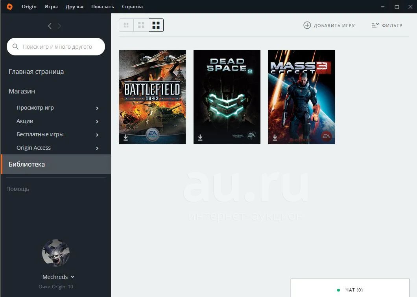The height and width of the screenshot is (297, 417).
Task: Maximize the Origin window
Action: tap(397, 7)
